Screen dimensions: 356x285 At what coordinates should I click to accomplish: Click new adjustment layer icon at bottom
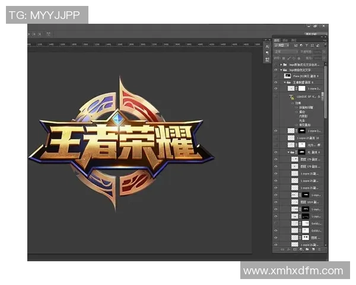tap(301, 249)
